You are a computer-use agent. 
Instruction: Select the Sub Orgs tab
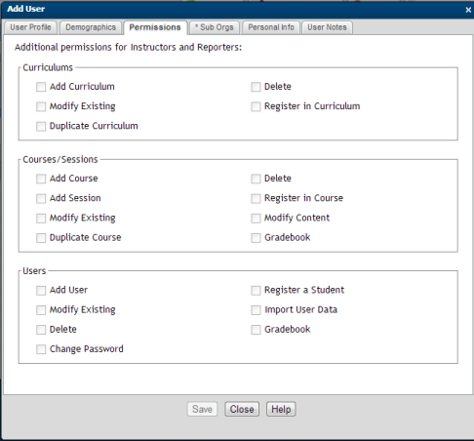(215, 27)
